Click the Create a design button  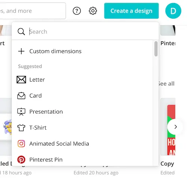coord(131,11)
